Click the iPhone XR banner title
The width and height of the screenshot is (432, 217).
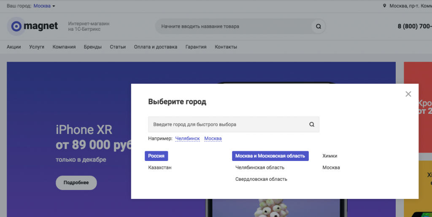coord(84,130)
